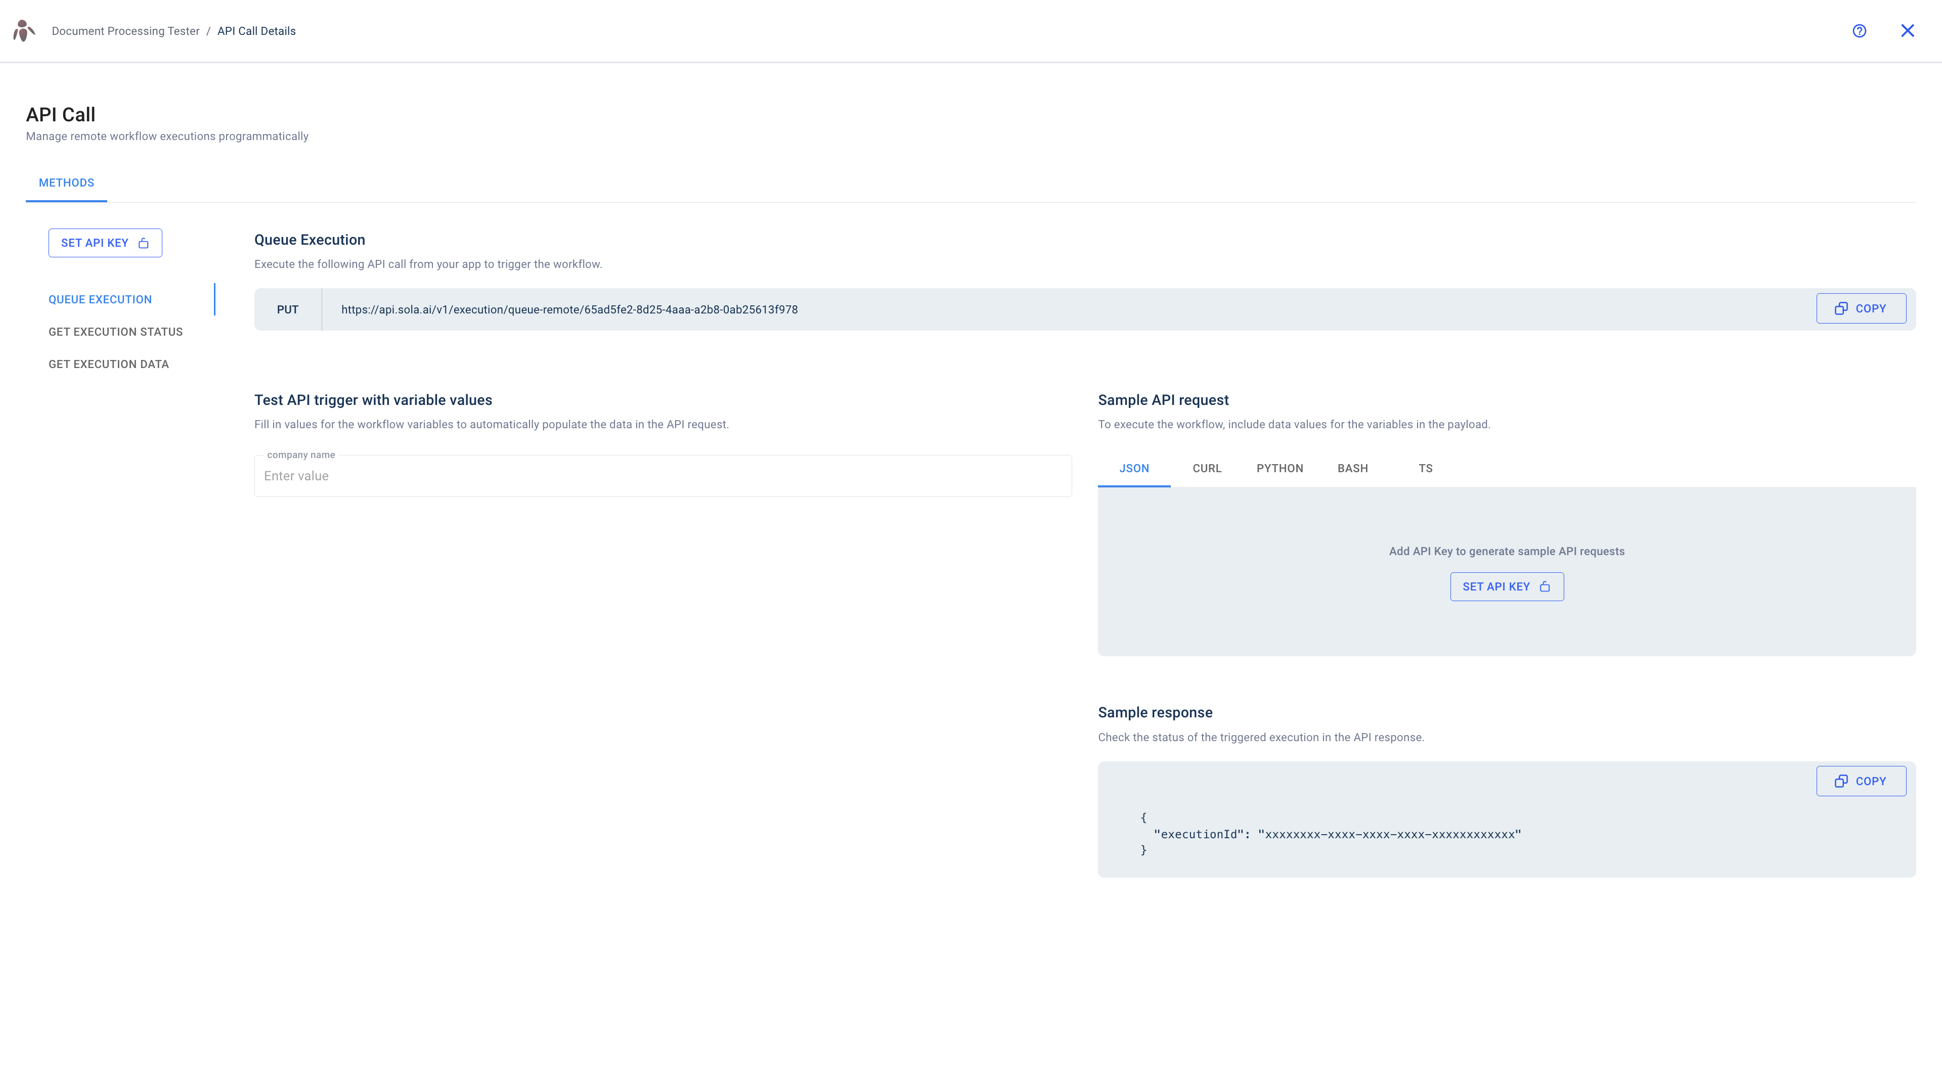This screenshot has height=1092, width=1942.
Task: Click the help question mark icon
Action: point(1859,31)
